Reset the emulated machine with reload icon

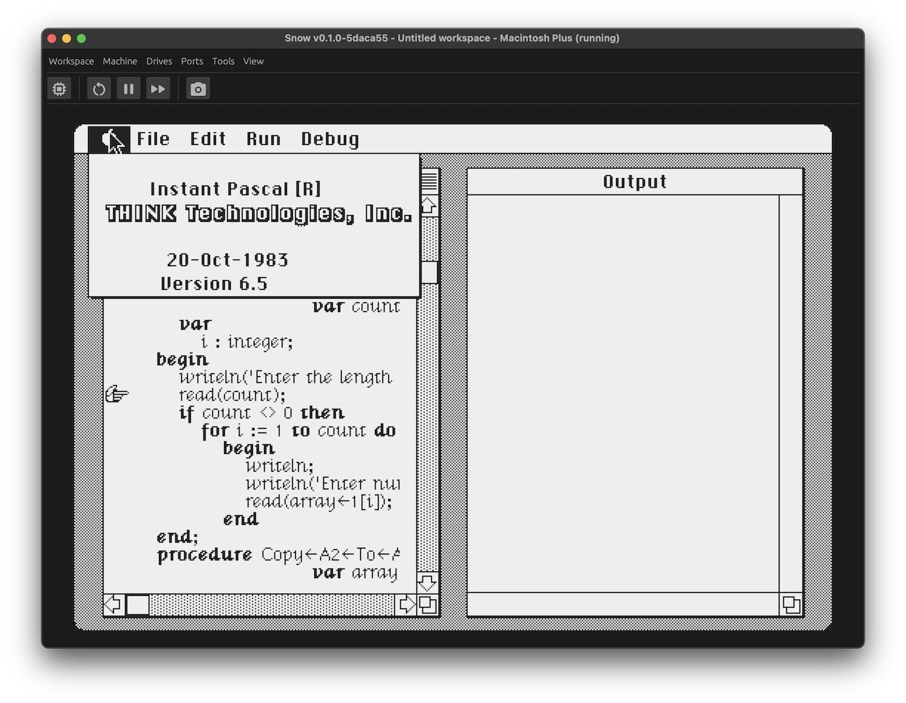point(99,89)
